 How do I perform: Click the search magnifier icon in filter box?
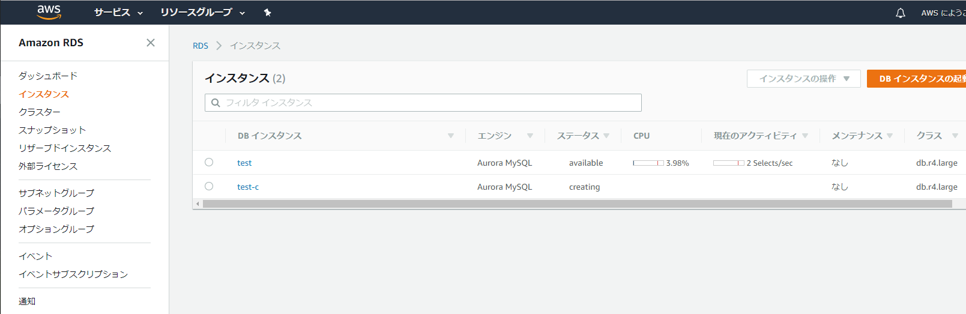coord(216,103)
